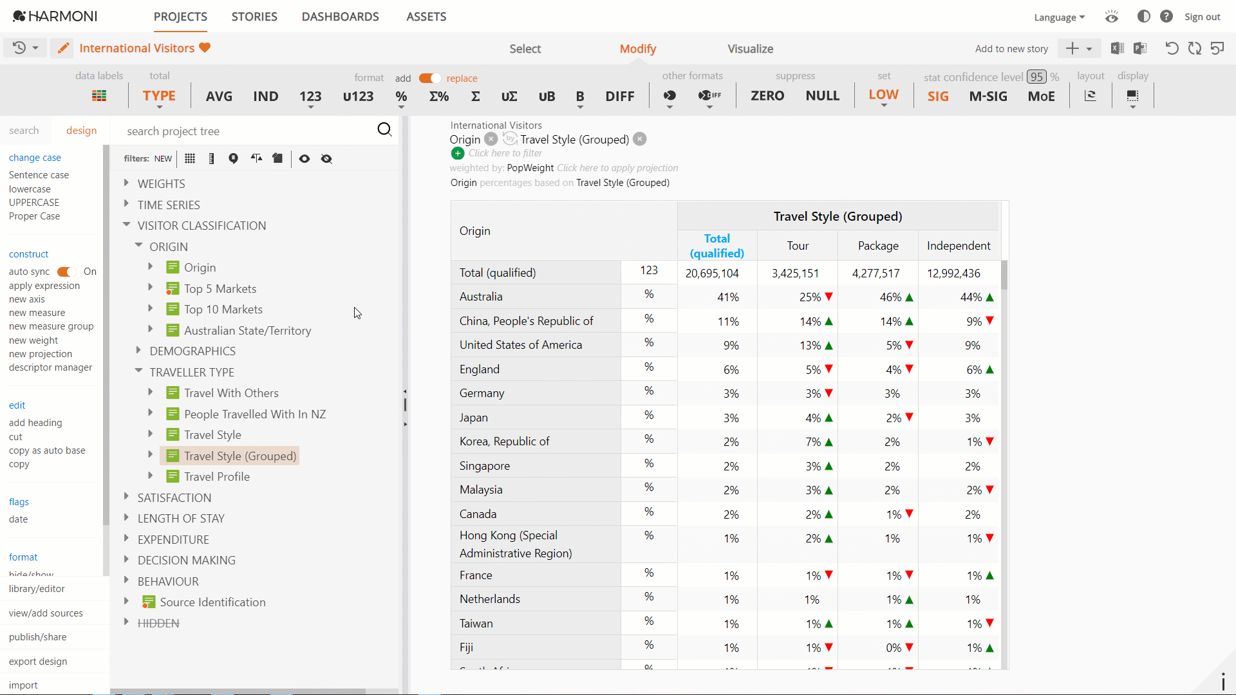Toggle the add/replace format switch
Image resolution: width=1236 pixels, height=695 pixels.
(429, 78)
